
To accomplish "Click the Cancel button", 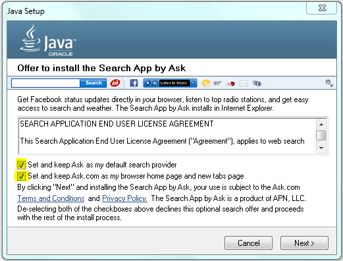I will point(248,243).
